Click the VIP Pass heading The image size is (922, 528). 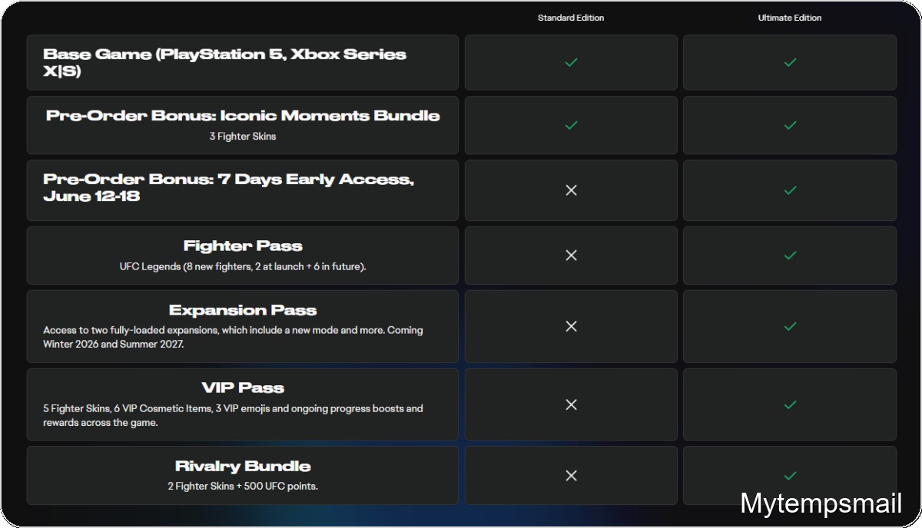click(x=243, y=388)
